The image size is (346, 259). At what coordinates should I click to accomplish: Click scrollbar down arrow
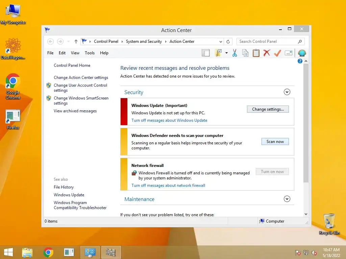click(306, 214)
